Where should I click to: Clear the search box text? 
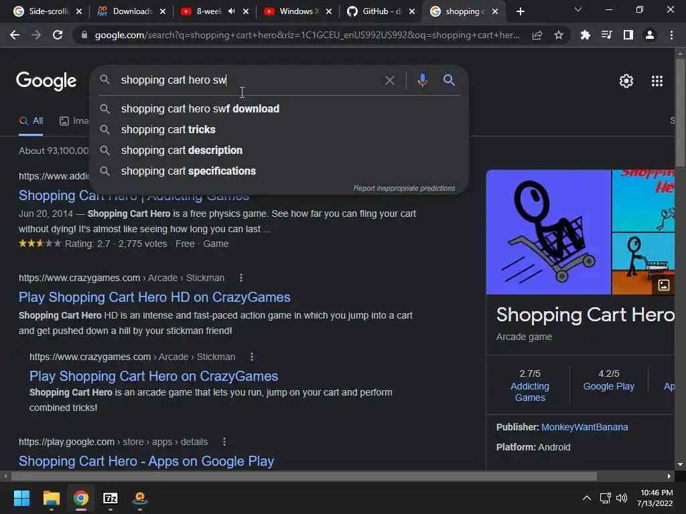[x=389, y=80]
